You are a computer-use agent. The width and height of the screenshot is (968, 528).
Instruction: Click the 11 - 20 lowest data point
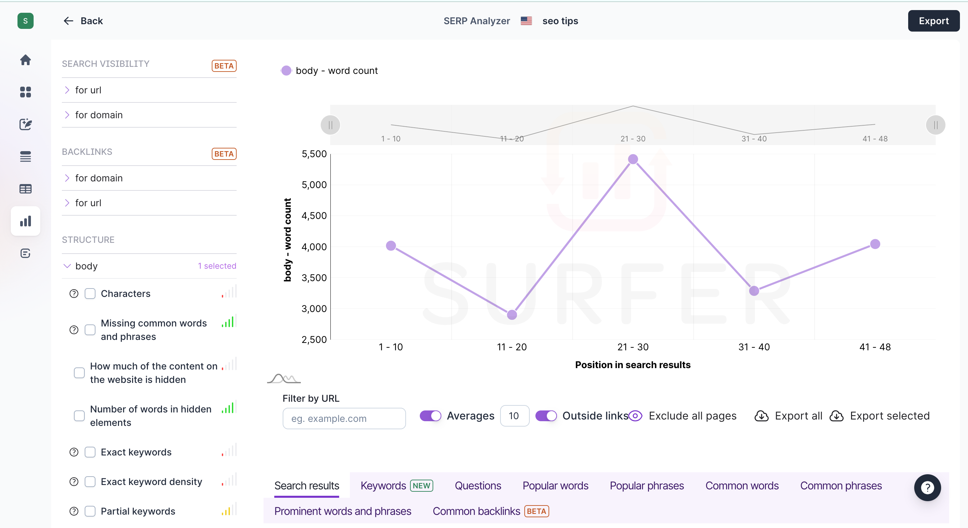pyautogui.click(x=512, y=315)
